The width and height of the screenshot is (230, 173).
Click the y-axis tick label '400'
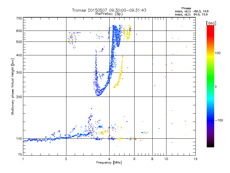[19, 55]
